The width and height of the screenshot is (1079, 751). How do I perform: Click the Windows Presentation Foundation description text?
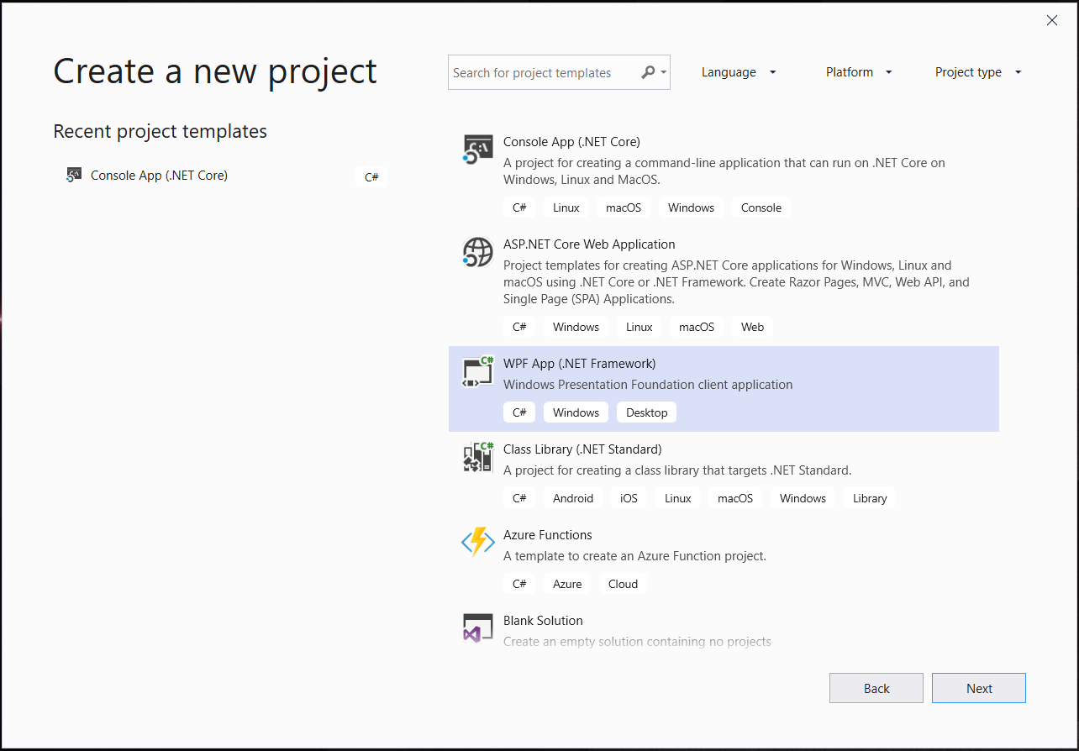tap(648, 385)
